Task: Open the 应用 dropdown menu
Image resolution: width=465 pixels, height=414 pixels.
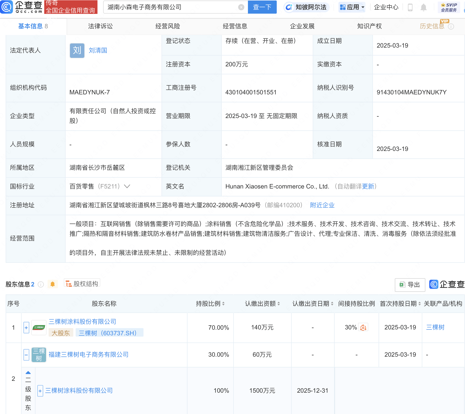Action: click(x=352, y=7)
